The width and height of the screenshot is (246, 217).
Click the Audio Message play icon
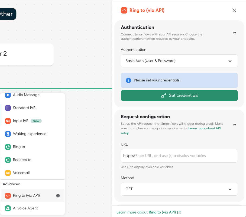tap(8, 95)
